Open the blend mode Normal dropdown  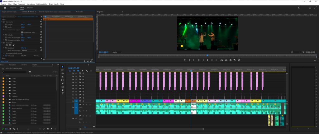pyautogui.click(x=29, y=50)
